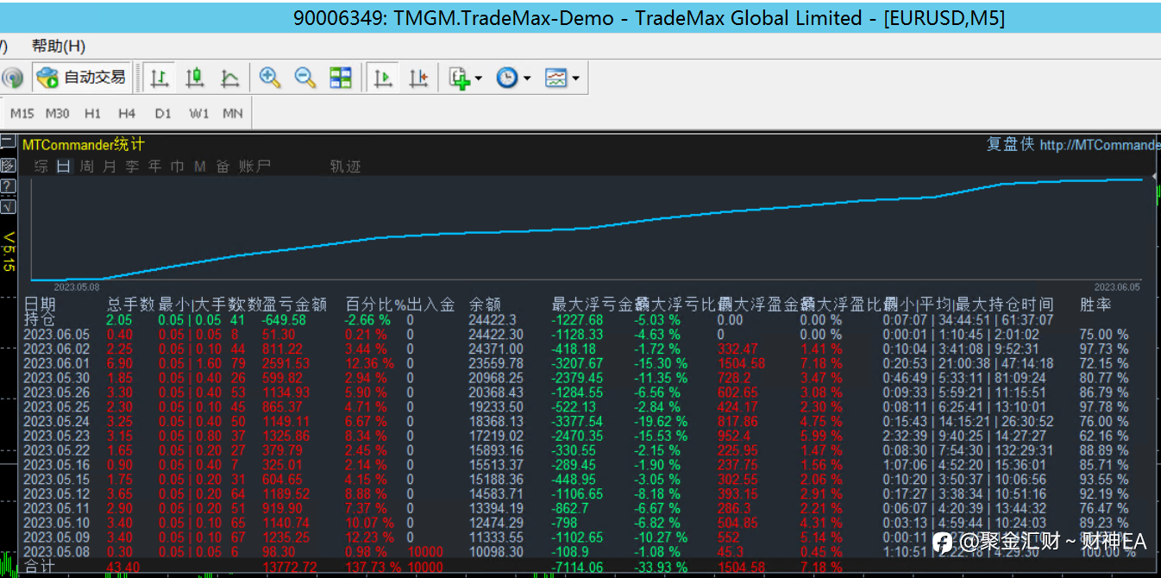The width and height of the screenshot is (1161, 578).
Task: Click the √ checkmark icon in side strip
Action: [8, 207]
